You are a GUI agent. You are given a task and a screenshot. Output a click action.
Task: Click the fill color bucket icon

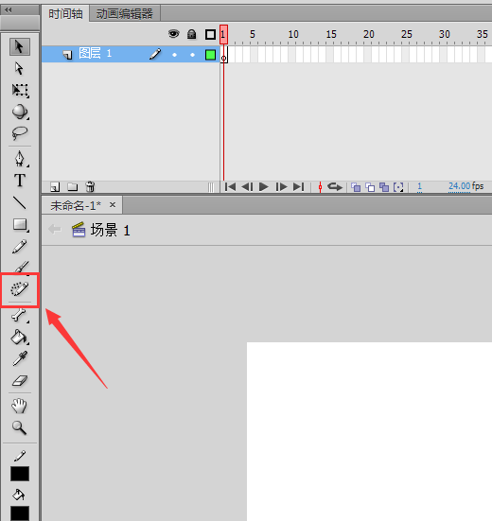pos(19,495)
